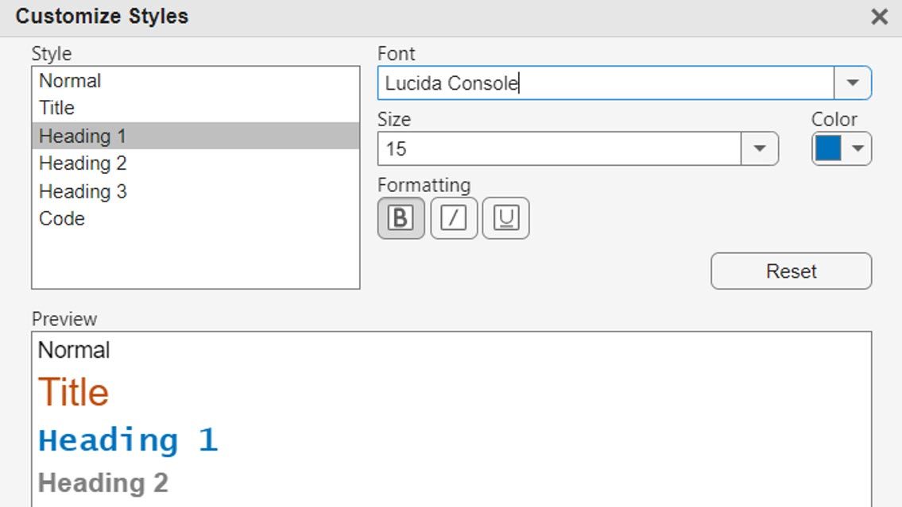902x507 pixels.
Task: Expand the Size dropdown list
Action: point(760,149)
